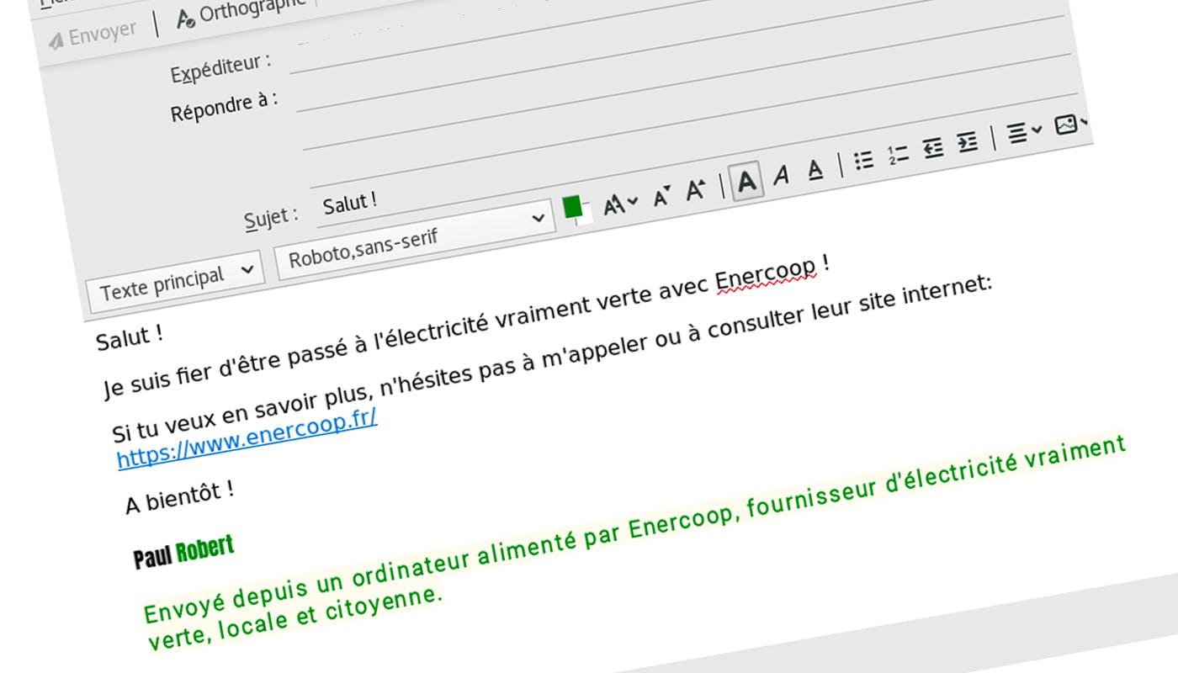Screen dimensions: 1178x673
Task: Decrease the font size
Action: coord(662,196)
